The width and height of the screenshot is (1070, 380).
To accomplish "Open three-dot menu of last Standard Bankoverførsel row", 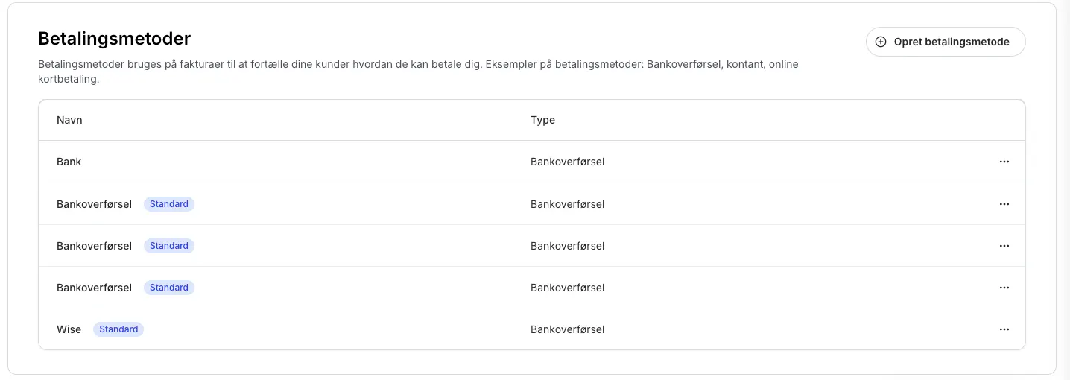I will tap(1004, 288).
